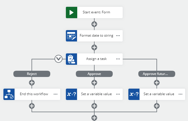Add action below the Start event node
188x121 pixels.
click(x=94, y=24)
